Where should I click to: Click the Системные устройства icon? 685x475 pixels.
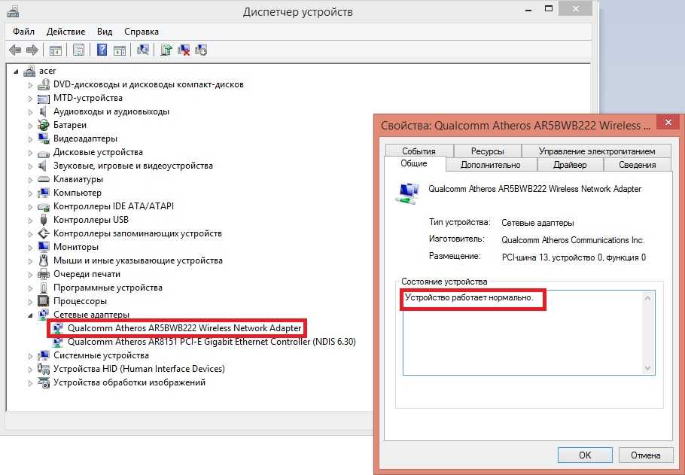pos(43,355)
